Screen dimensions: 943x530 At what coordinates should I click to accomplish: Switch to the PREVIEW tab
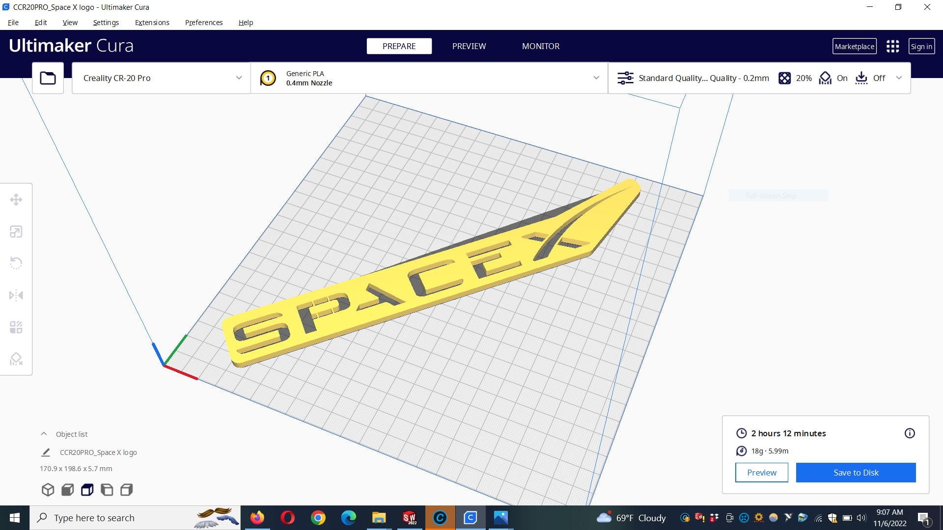pos(469,46)
